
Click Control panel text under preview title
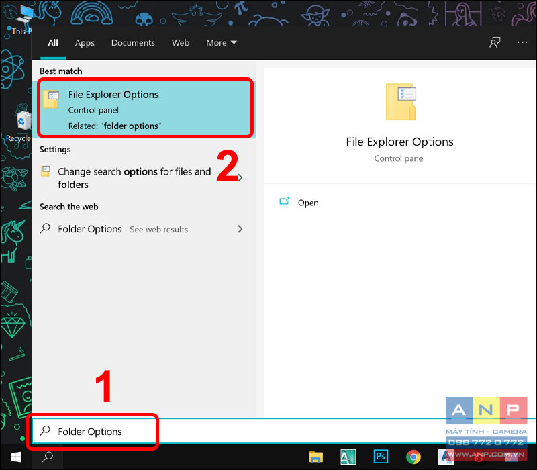(399, 158)
